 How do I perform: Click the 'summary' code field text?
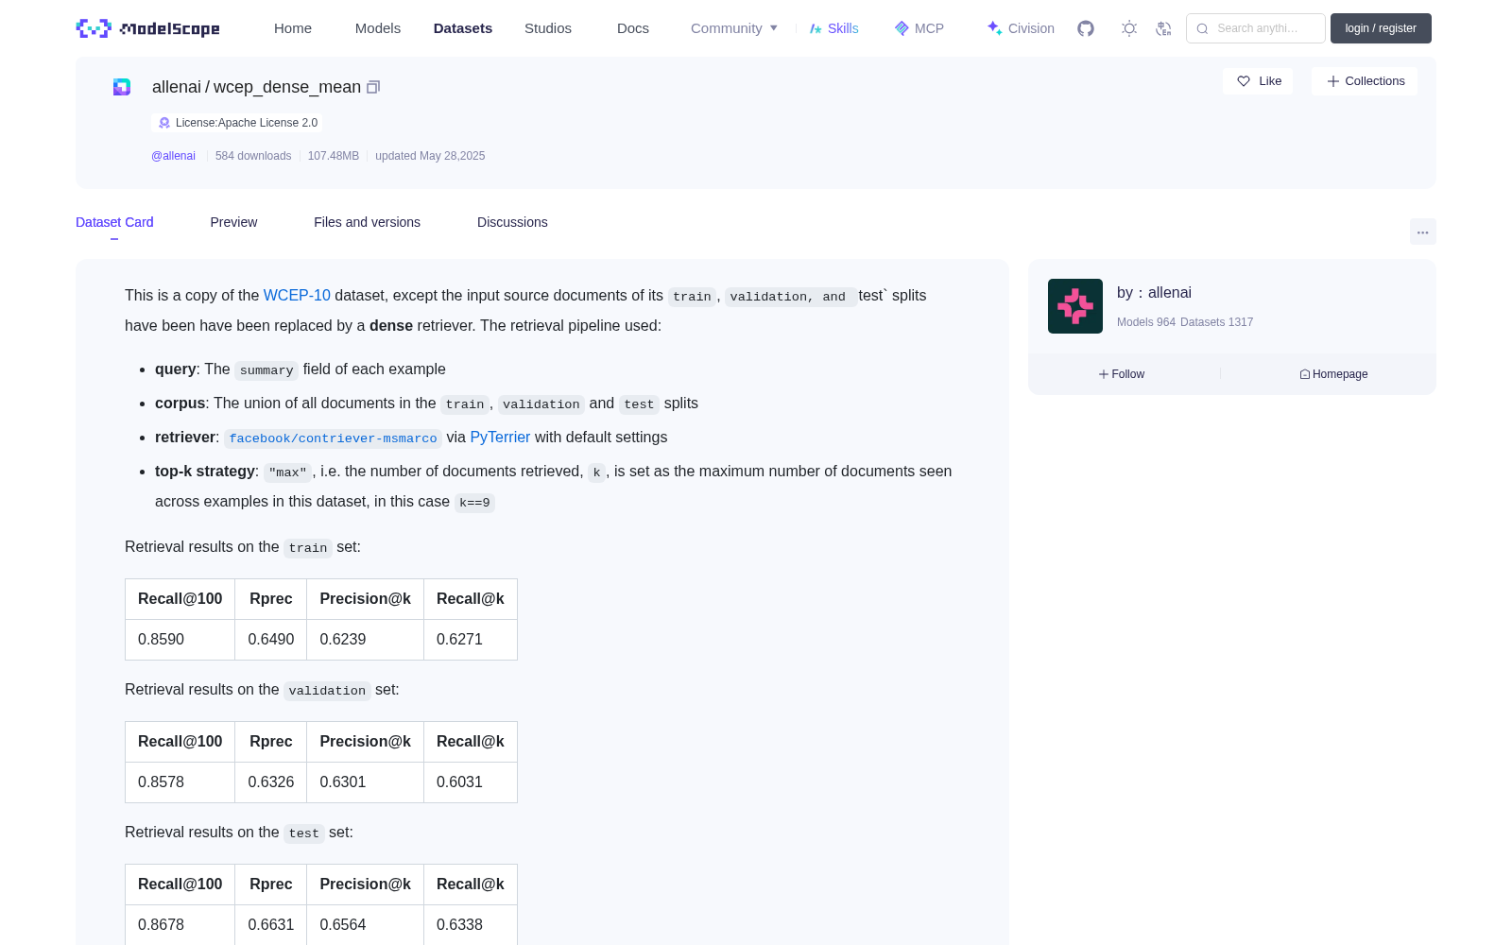click(266, 370)
